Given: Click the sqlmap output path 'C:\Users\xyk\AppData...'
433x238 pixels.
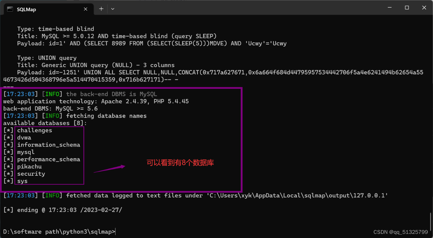Looking at the screenshot, I should click(297, 196).
